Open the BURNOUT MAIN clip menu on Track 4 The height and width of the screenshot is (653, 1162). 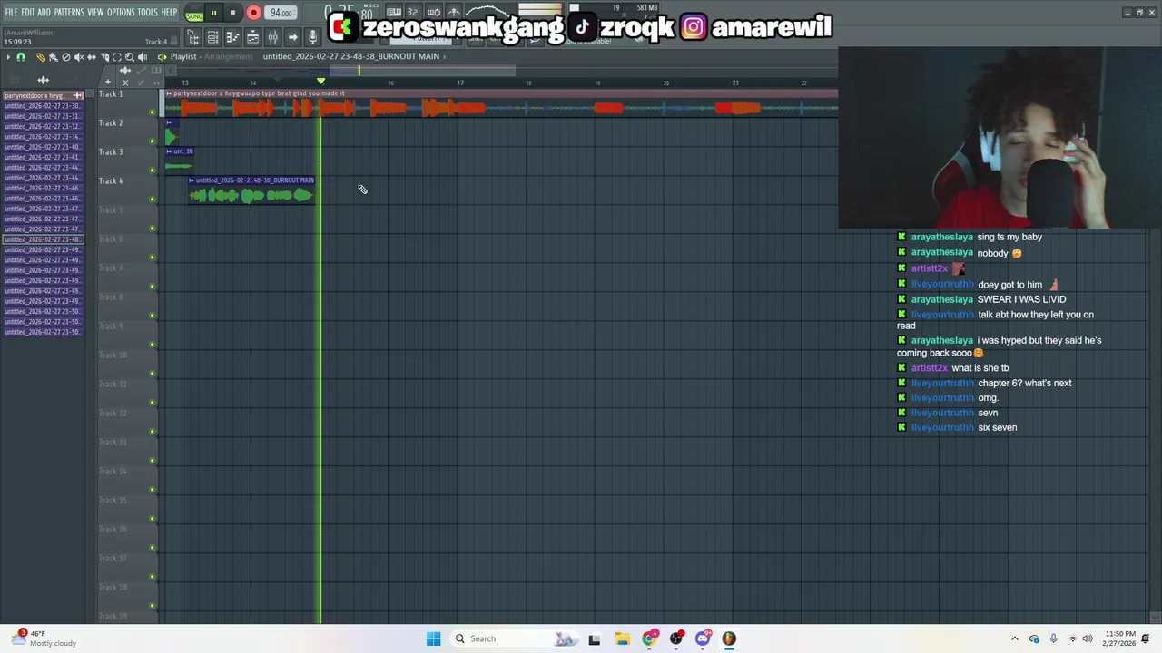[x=192, y=180]
